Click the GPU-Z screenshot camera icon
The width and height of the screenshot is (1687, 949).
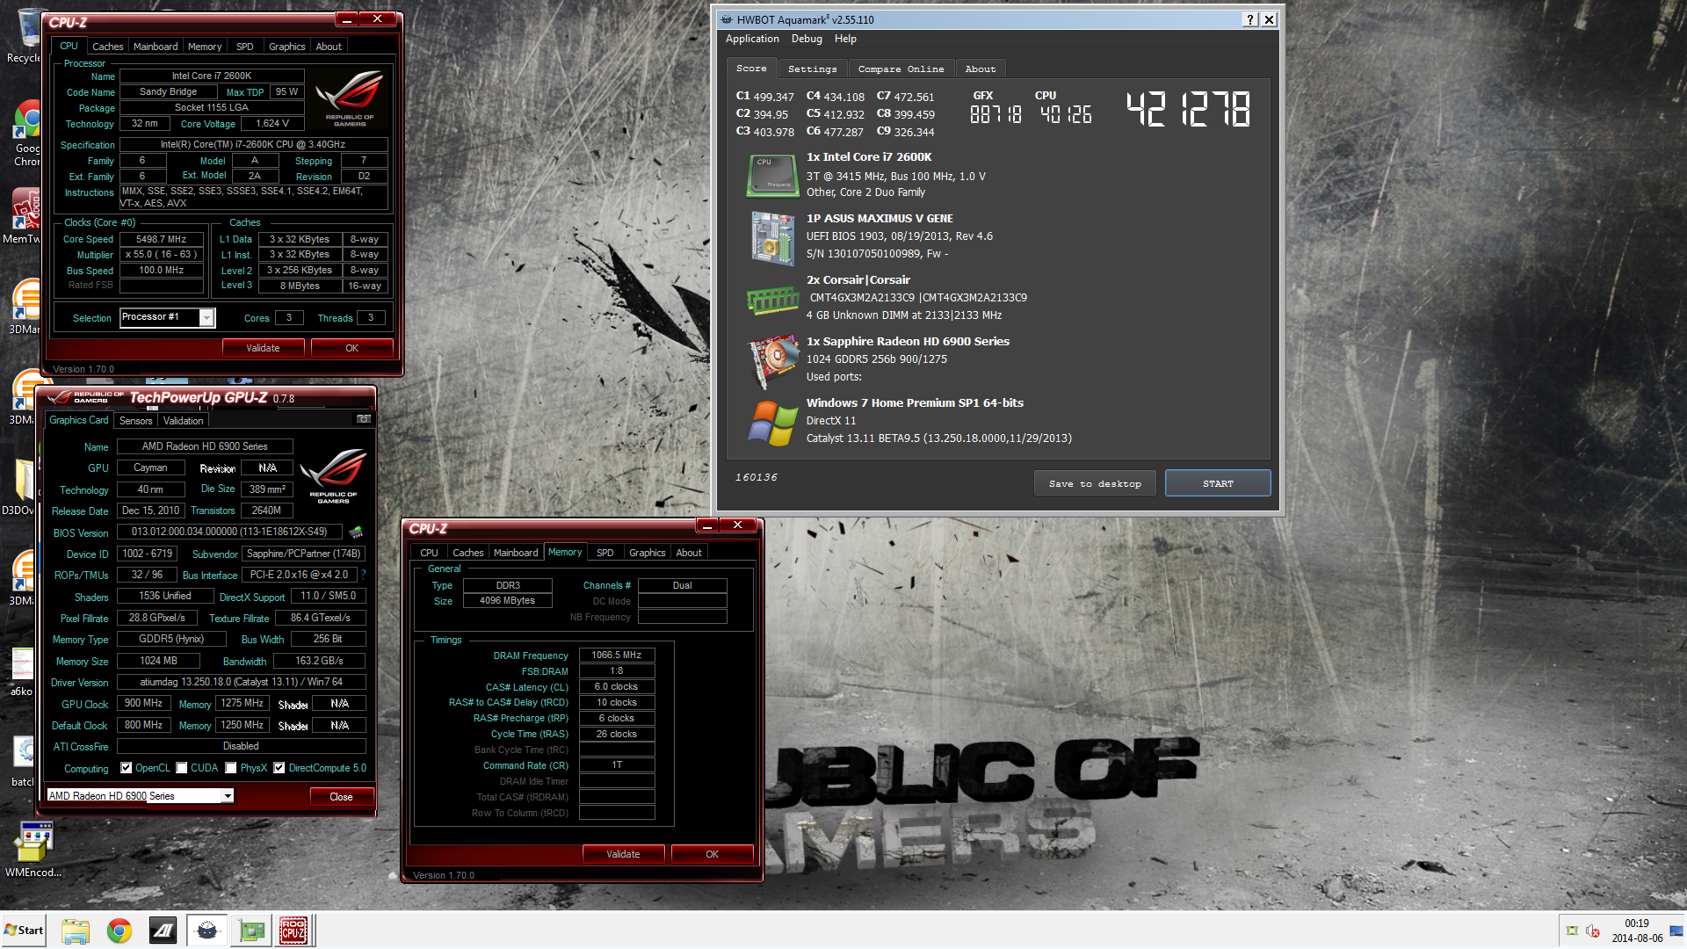pos(363,419)
